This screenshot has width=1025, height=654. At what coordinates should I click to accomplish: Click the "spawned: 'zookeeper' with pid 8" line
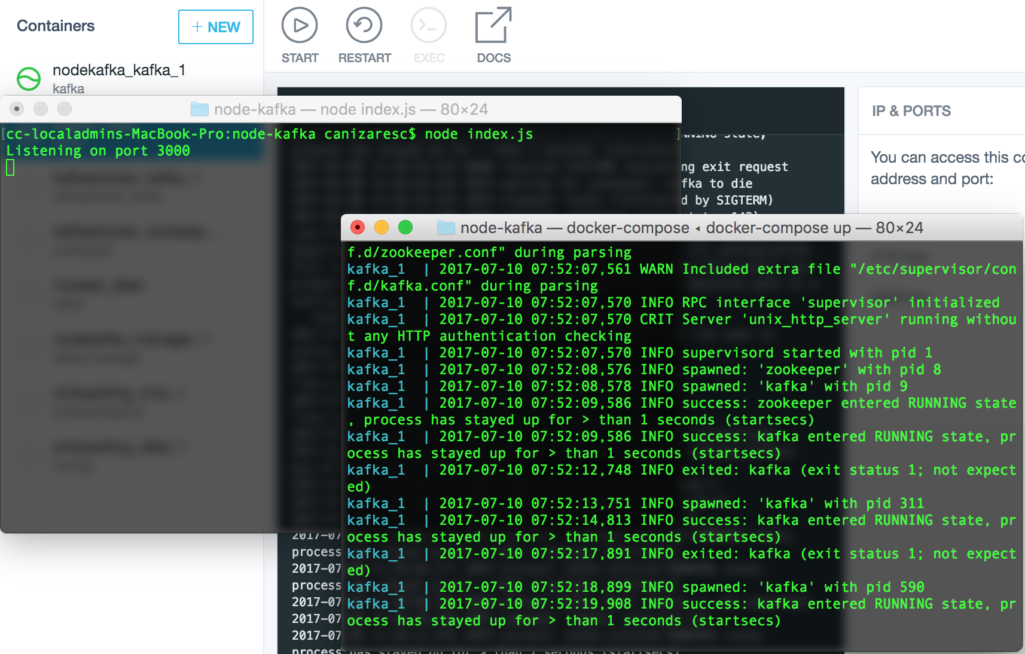click(x=644, y=369)
